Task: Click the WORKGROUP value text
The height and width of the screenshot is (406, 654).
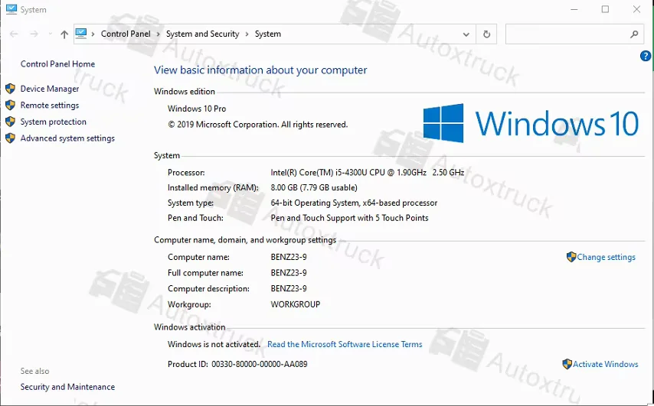Action: (x=296, y=304)
